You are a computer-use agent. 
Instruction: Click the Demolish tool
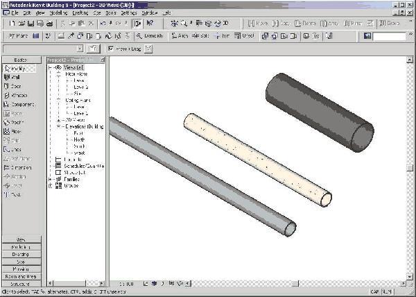click(150, 36)
